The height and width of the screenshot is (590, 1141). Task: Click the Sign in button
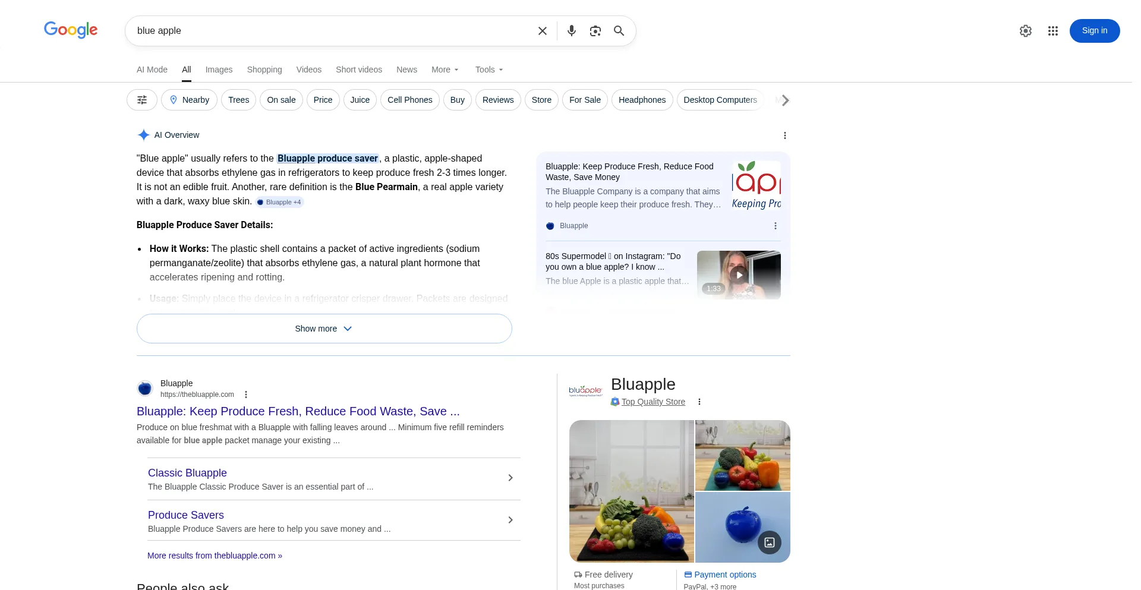pos(1095,31)
